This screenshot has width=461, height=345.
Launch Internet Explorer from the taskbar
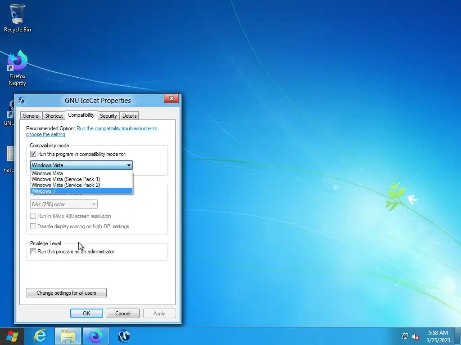point(40,336)
